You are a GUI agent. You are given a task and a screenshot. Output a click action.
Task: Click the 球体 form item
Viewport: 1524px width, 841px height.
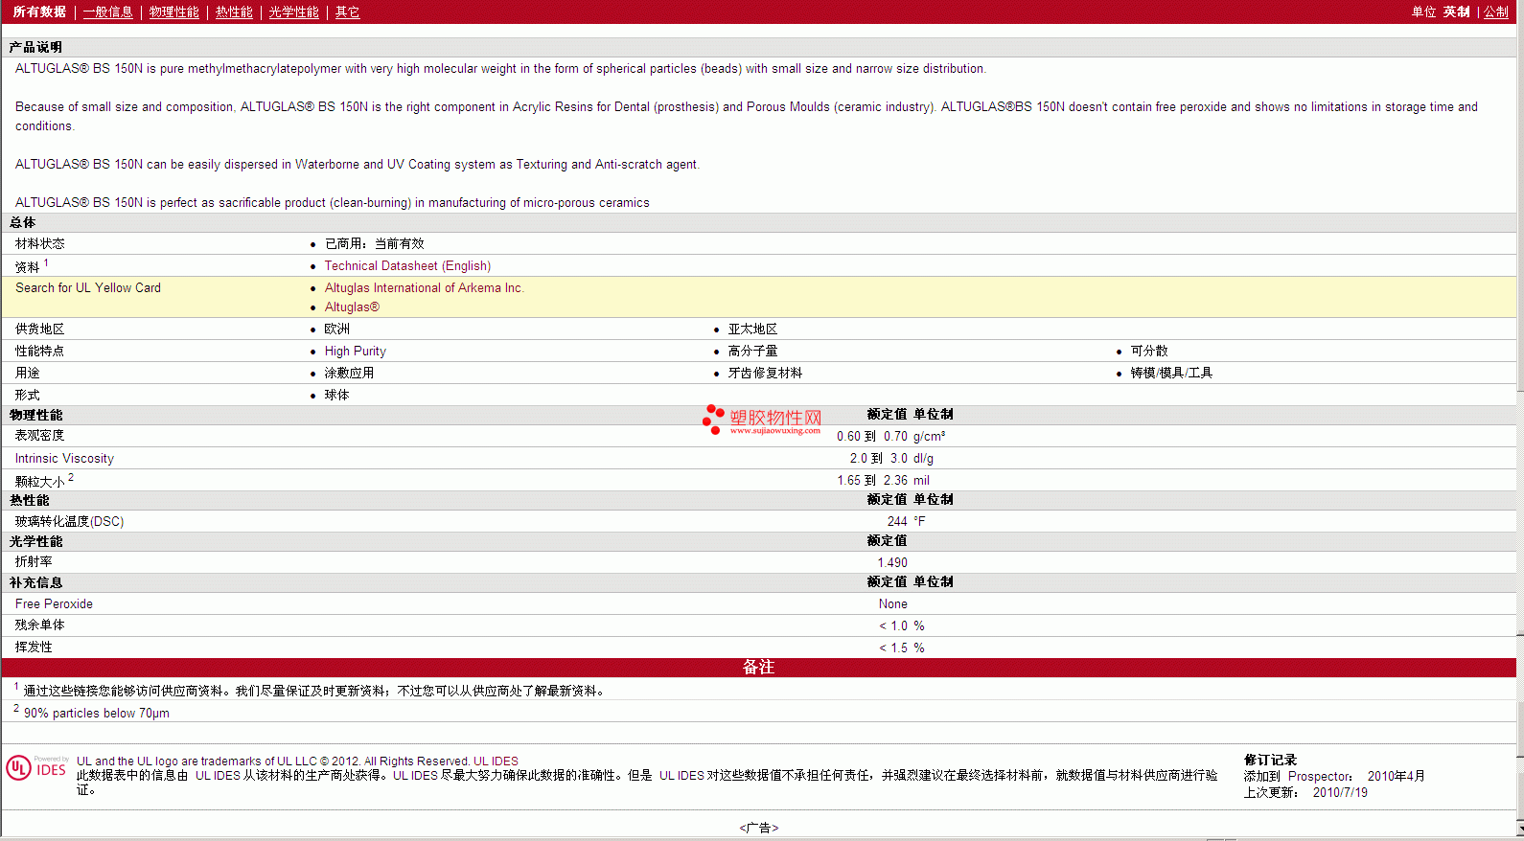(336, 395)
